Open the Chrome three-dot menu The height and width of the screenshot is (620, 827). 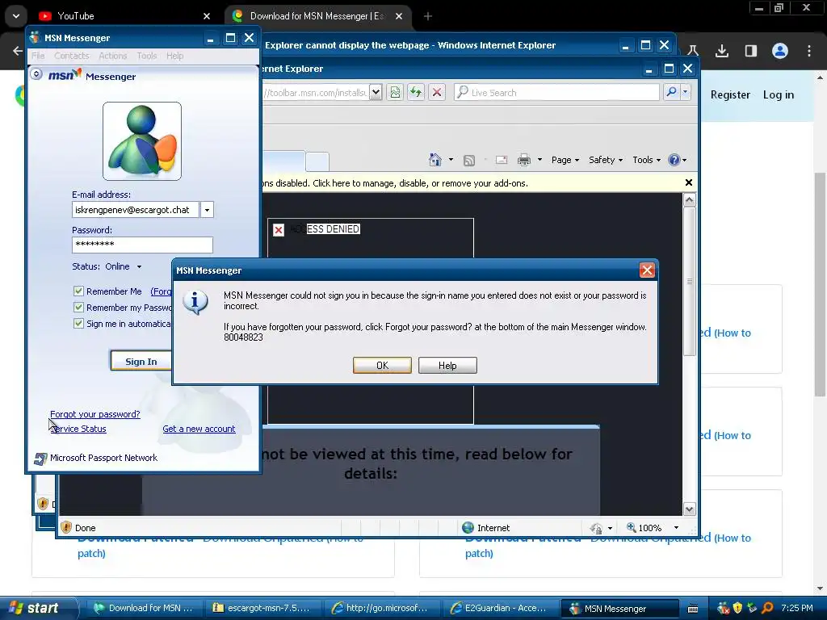[x=809, y=51]
